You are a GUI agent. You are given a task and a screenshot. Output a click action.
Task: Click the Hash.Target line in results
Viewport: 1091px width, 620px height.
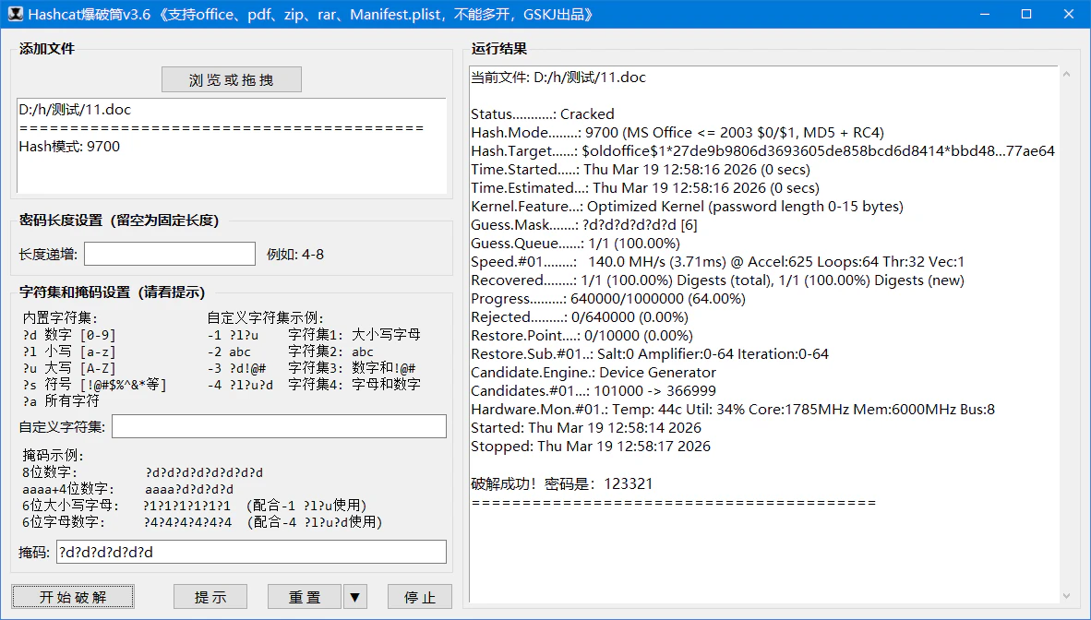762,151
